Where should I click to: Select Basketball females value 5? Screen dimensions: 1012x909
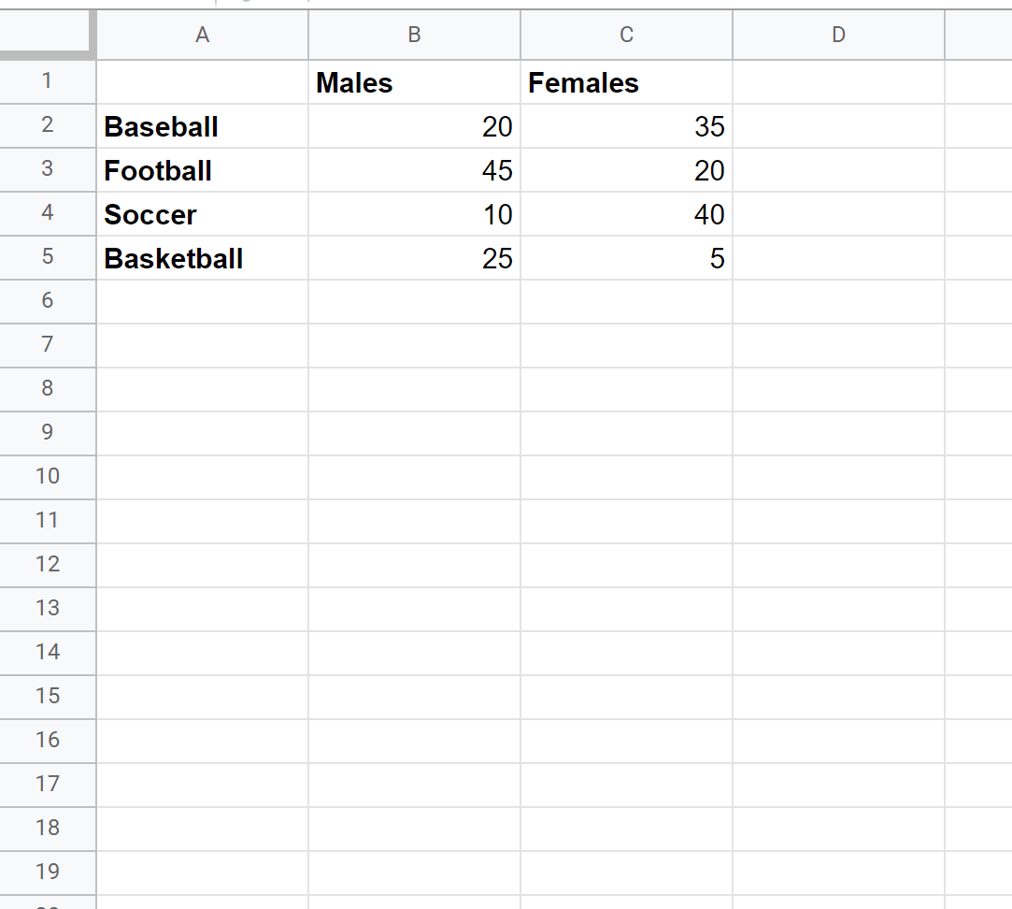click(626, 258)
